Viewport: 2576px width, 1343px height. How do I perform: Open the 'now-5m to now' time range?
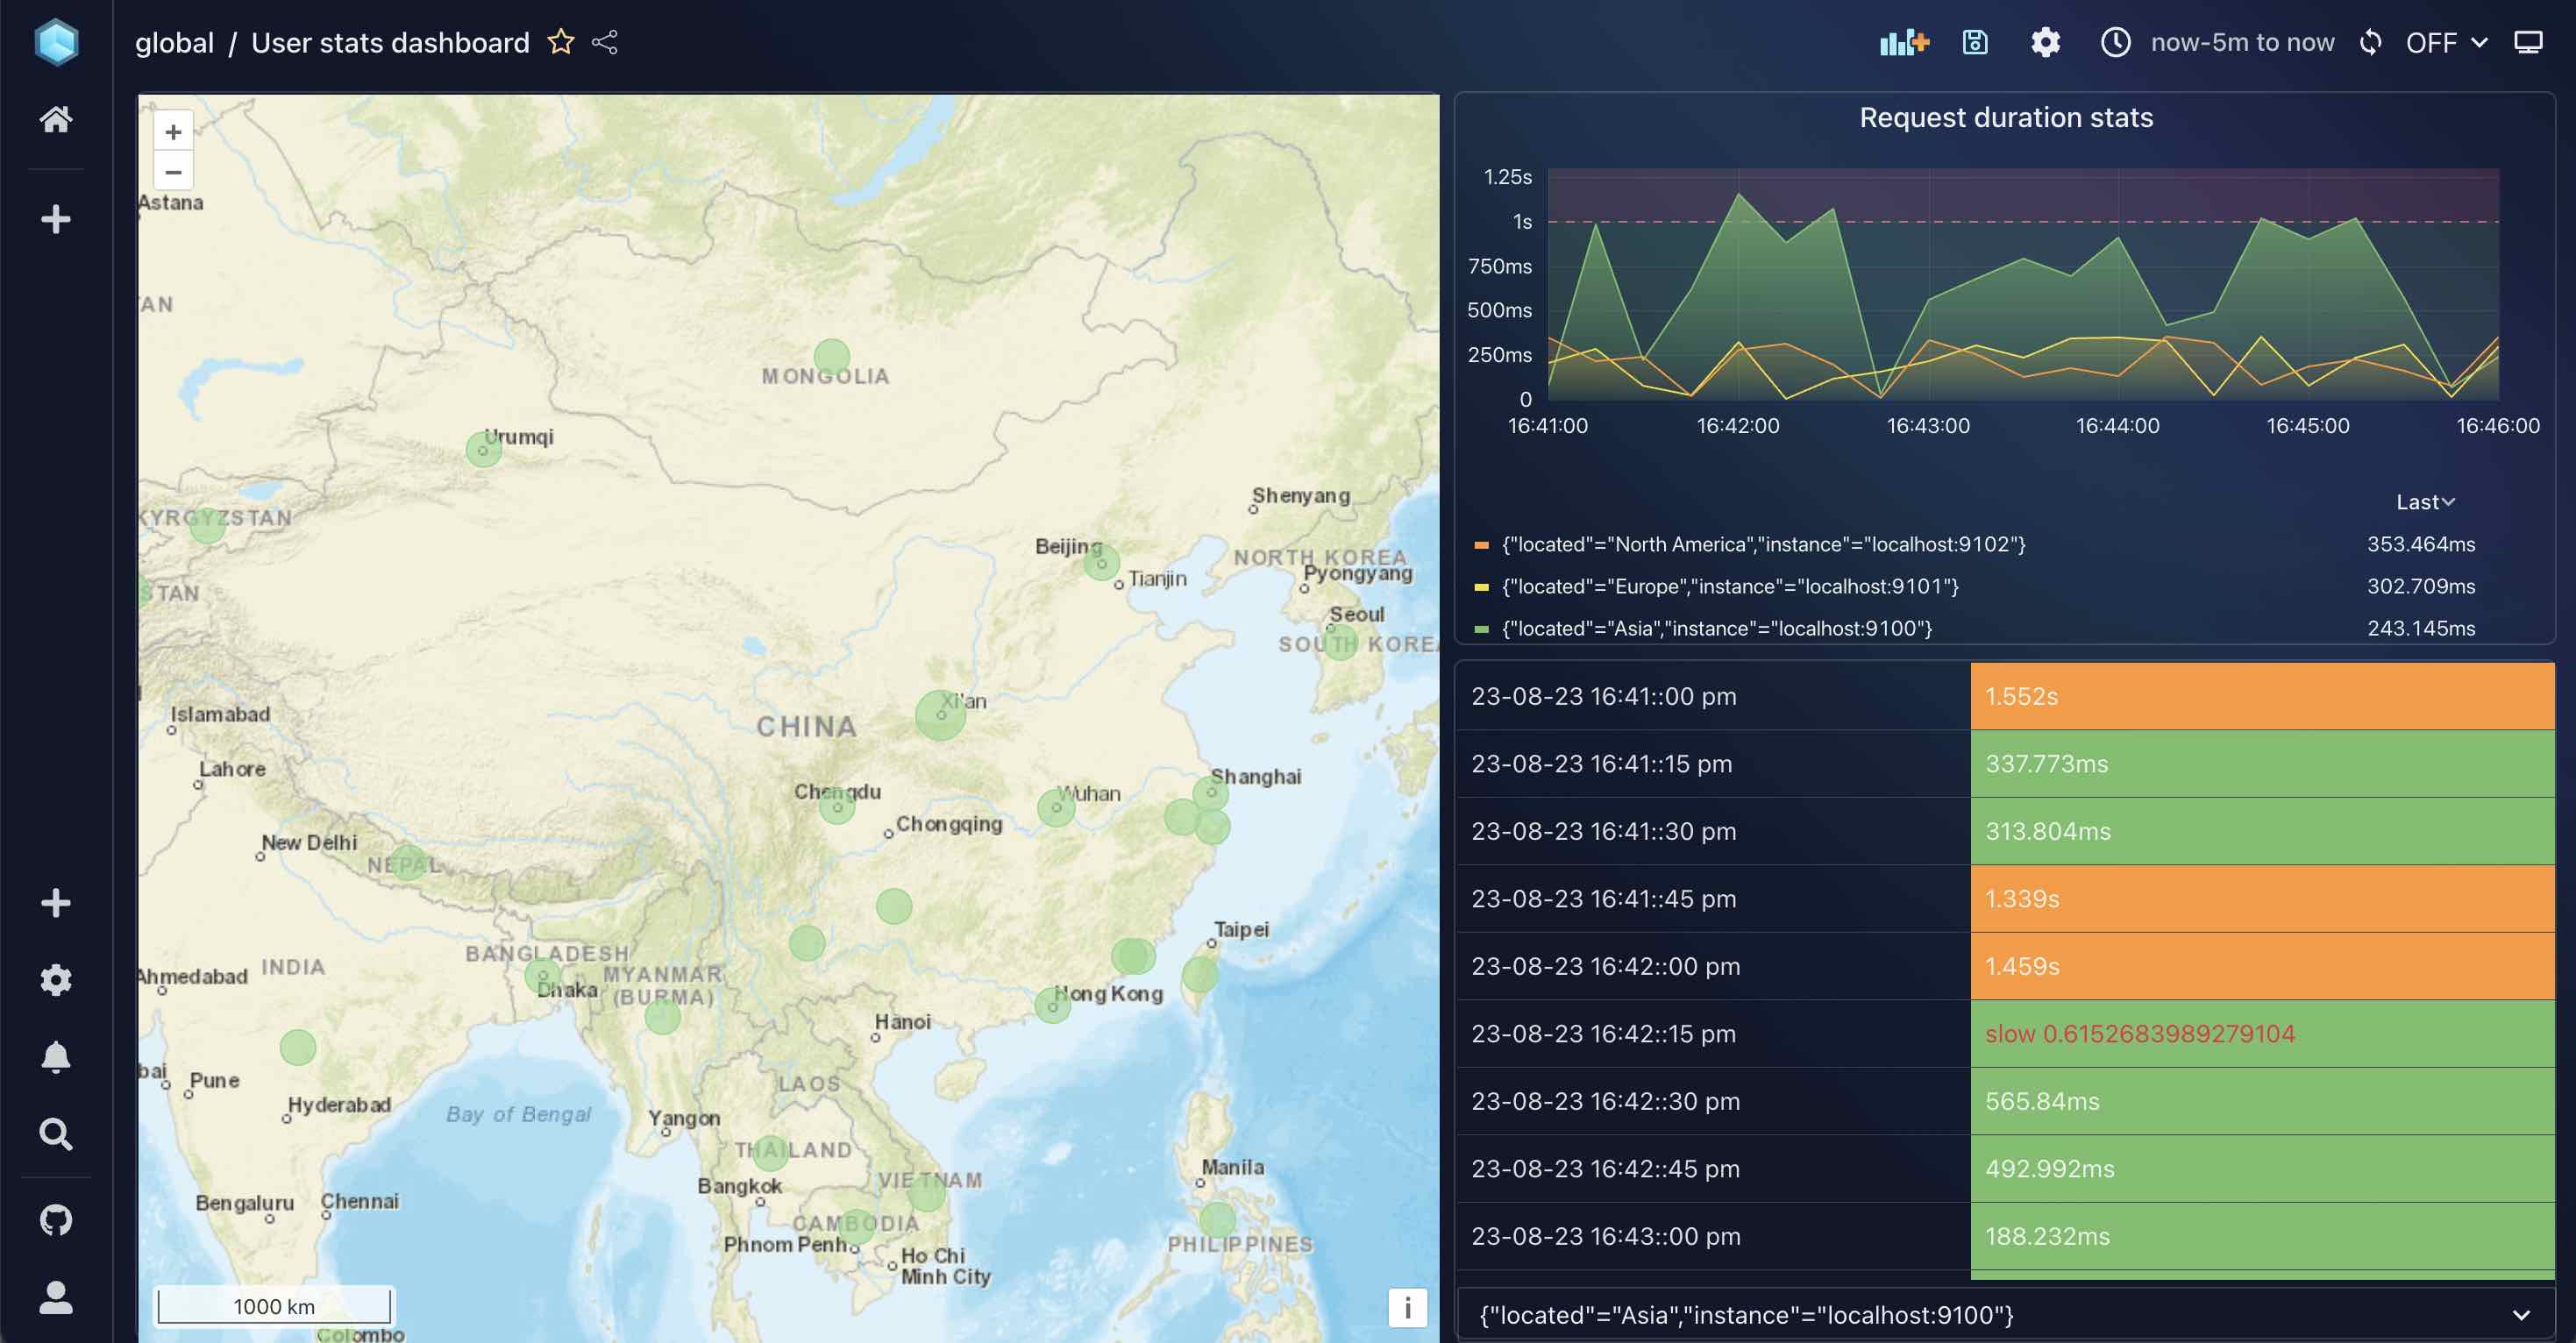click(x=2242, y=42)
